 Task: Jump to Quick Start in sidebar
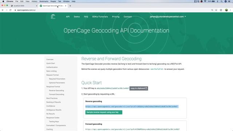(x=51, y=63)
